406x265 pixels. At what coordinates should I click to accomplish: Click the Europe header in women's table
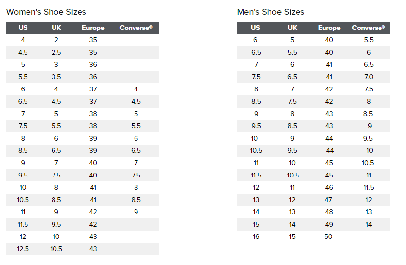coord(93,28)
